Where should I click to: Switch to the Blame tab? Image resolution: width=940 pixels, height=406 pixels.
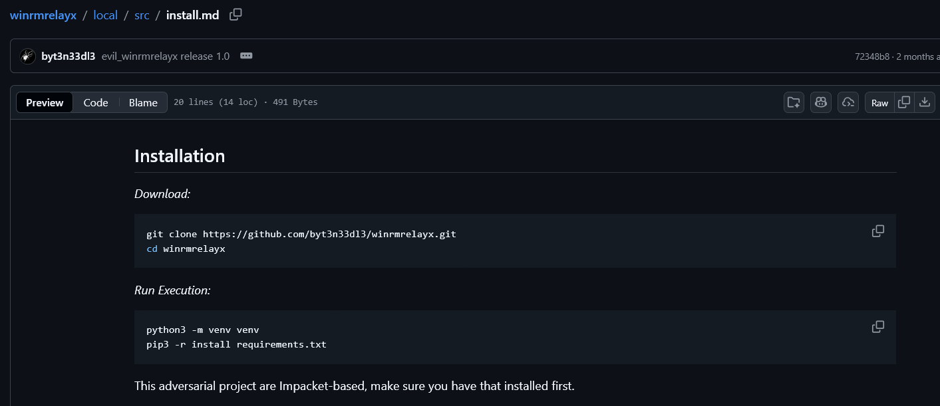[143, 102]
